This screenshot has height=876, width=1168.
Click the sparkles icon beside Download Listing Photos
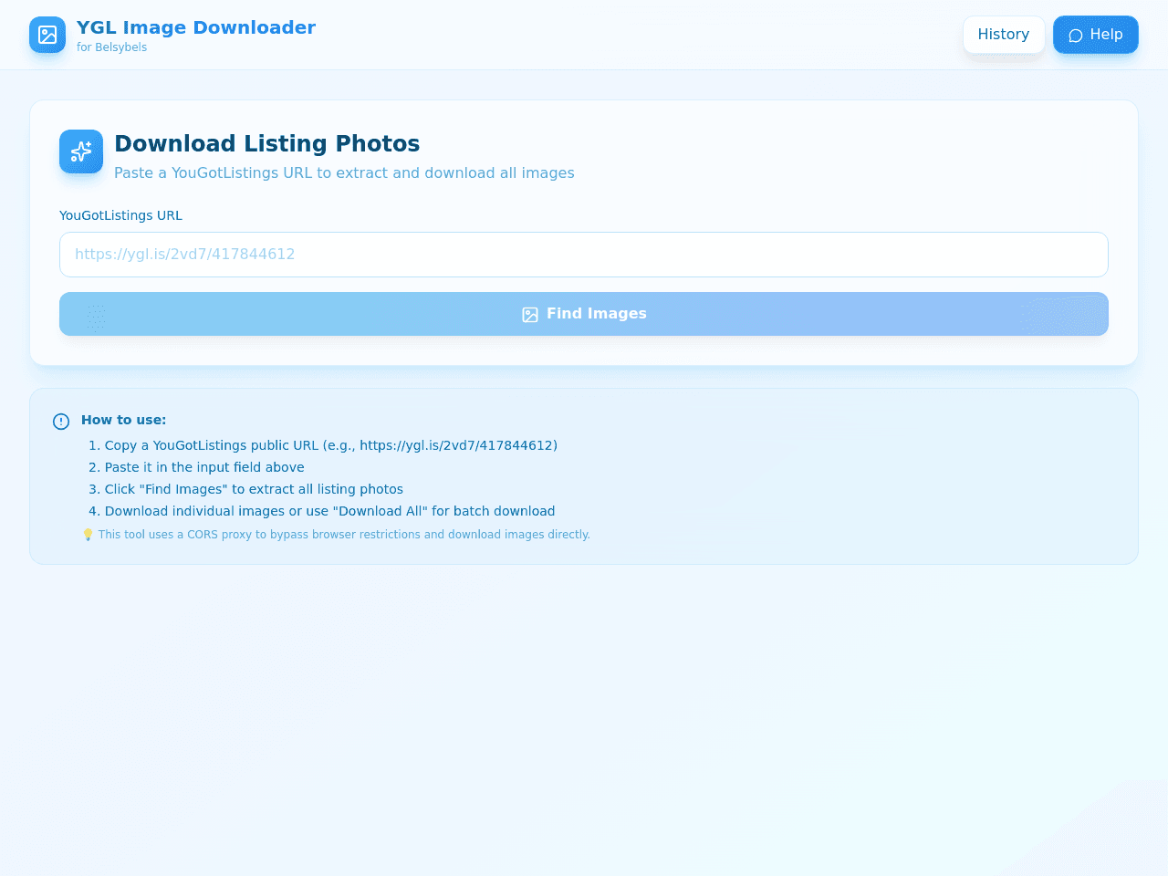point(81,151)
